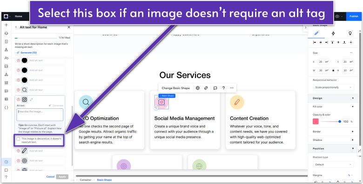Viewport: 363px width, 184px height.
Task: Open the Responsive behavior dropdown
Action: [333, 87]
